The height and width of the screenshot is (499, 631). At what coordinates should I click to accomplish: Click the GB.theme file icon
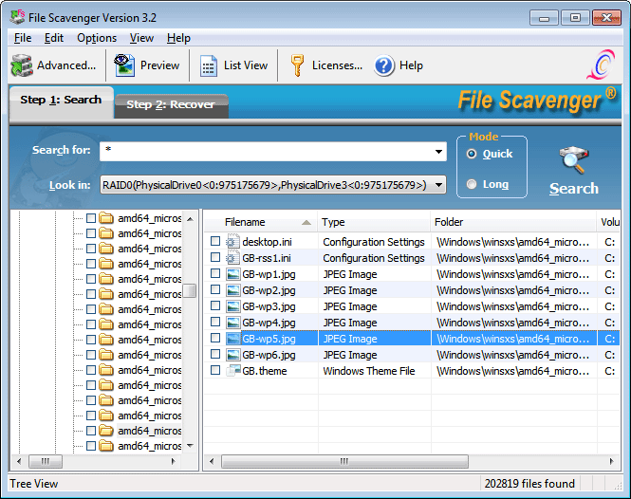[x=232, y=371]
